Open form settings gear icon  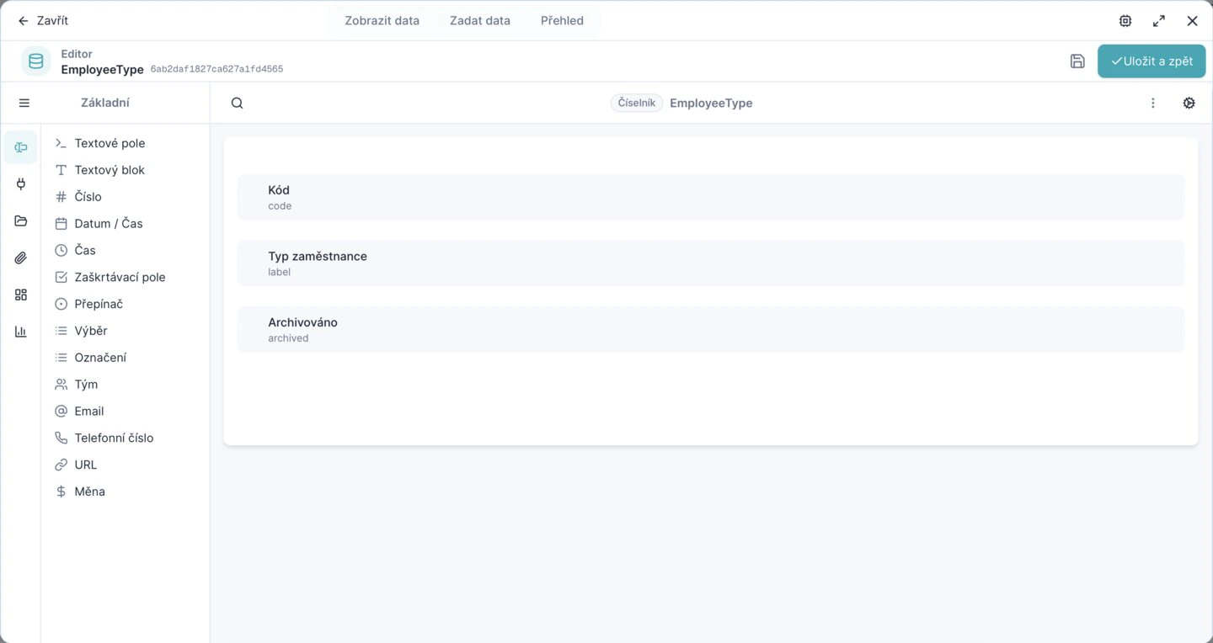click(1189, 103)
